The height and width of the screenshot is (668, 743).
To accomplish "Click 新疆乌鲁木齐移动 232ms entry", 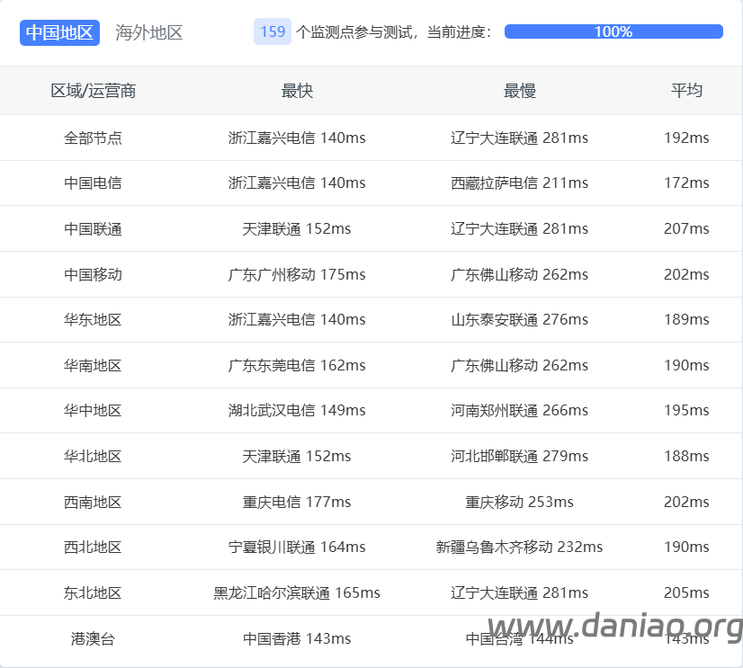I will [519, 547].
